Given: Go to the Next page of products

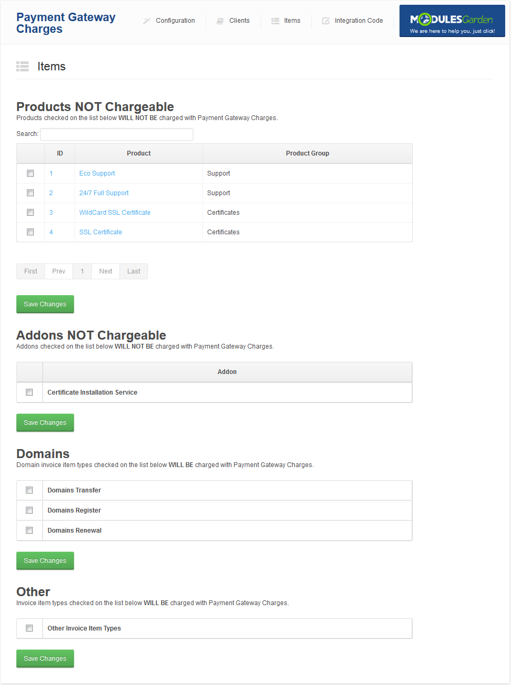Looking at the screenshot, I should [x=106, y=271].
